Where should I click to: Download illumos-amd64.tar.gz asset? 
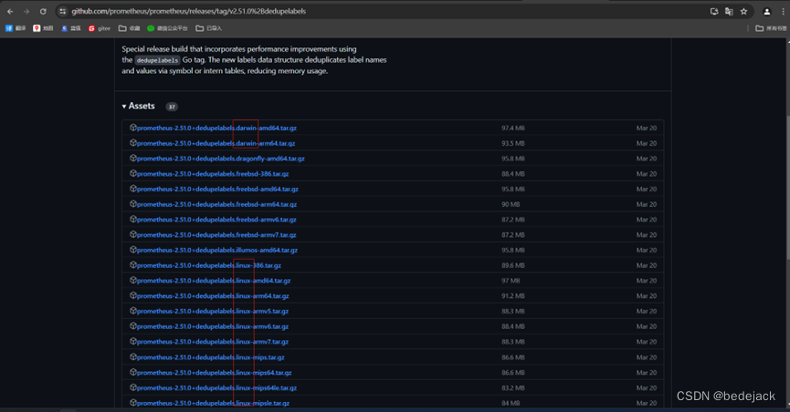(217, 250)
